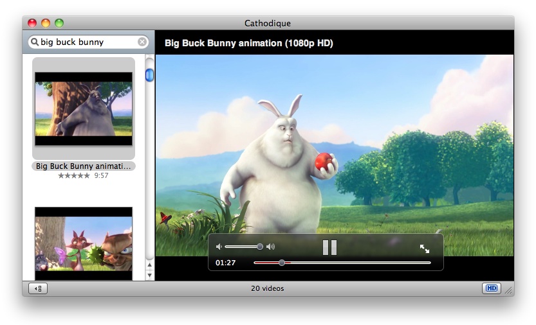Click the 9:57 duration text
Viewport: 536px width, 325px height.
coord(101,175)
